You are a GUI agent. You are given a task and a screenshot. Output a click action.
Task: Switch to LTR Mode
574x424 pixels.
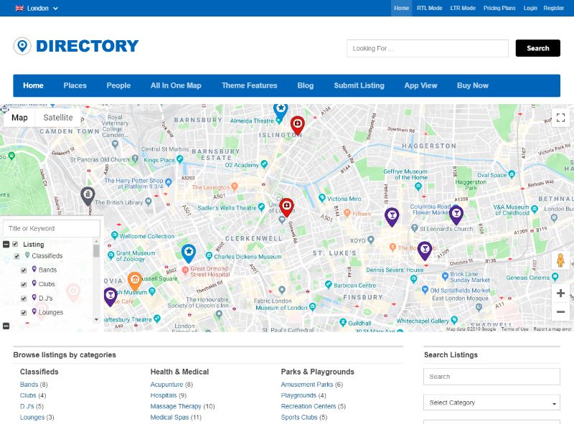(463, 8)
